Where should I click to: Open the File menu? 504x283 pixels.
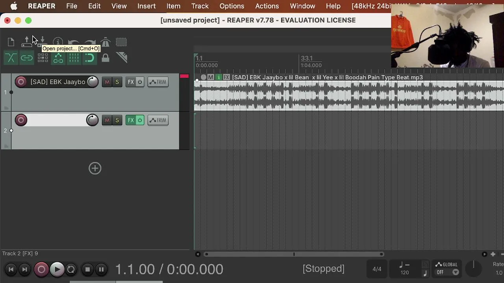point(72,6)
